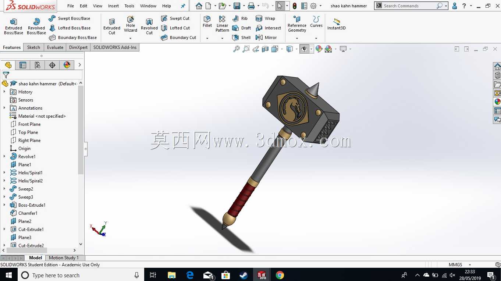Image resolution: width=501 pixels, height=281 pixels.
Task: Create a Lofted Boss/Base
Action: click(70, 28)
